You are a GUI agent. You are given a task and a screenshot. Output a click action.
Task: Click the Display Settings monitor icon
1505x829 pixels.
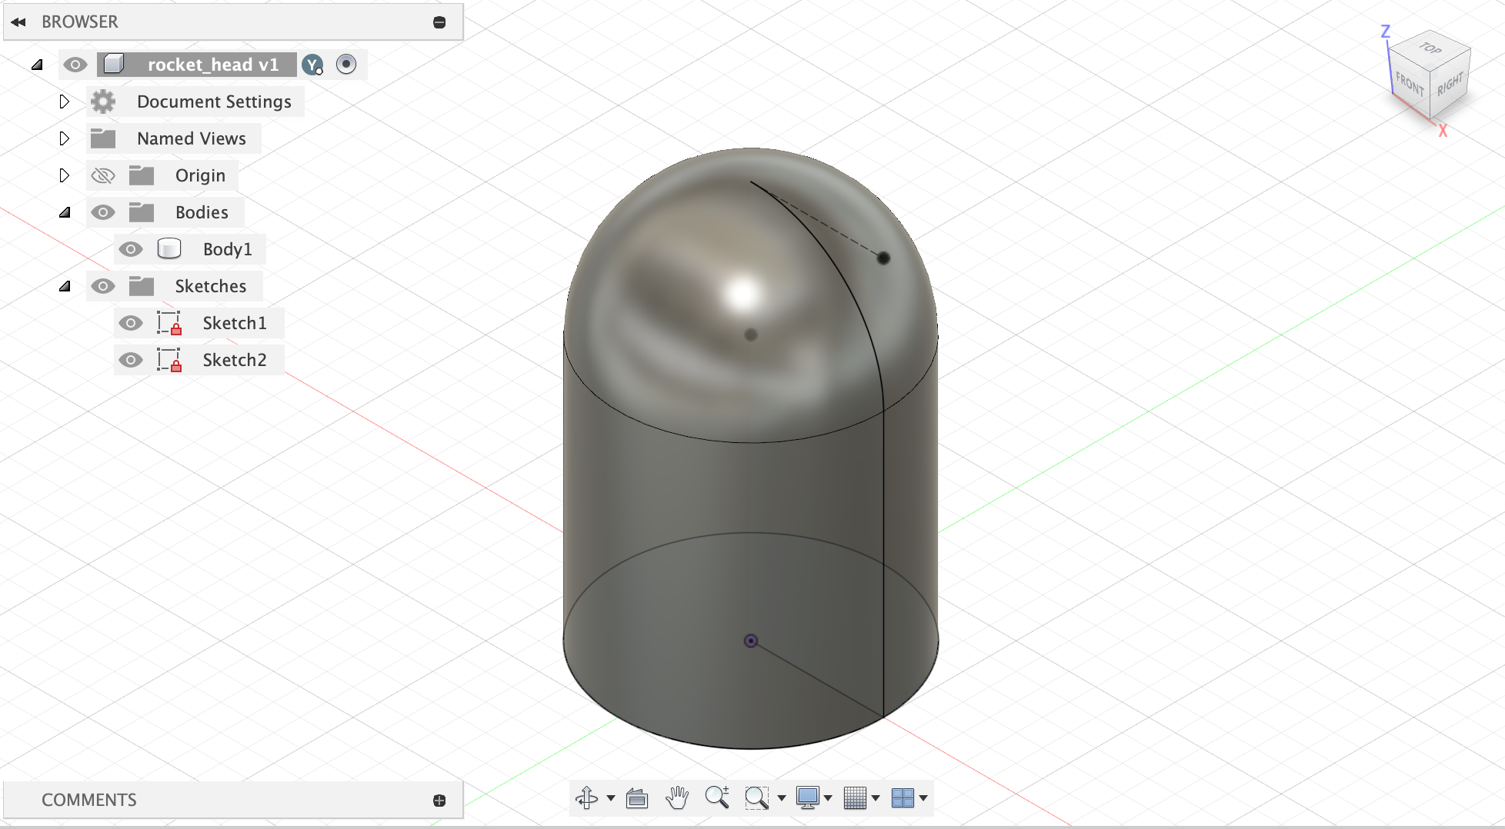(809, 797)
